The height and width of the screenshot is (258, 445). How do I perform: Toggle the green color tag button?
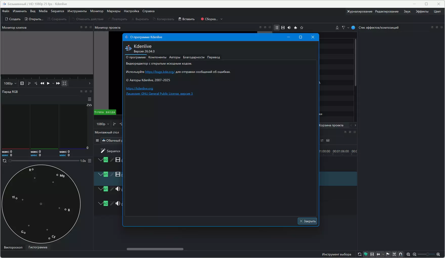pyautogui.click(x=366, y=254)
